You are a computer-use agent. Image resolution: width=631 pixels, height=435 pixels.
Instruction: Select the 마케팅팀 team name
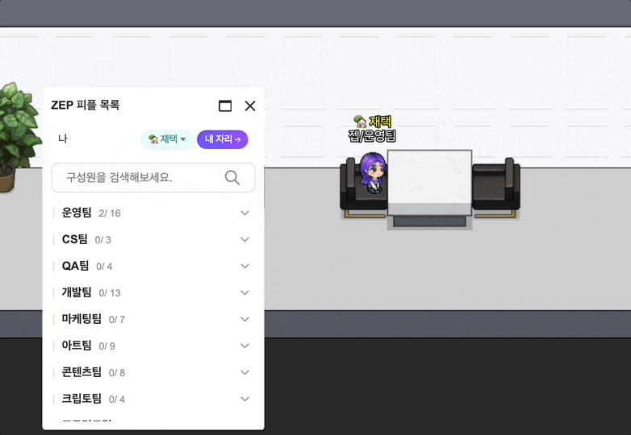click(x=81, y=318)
